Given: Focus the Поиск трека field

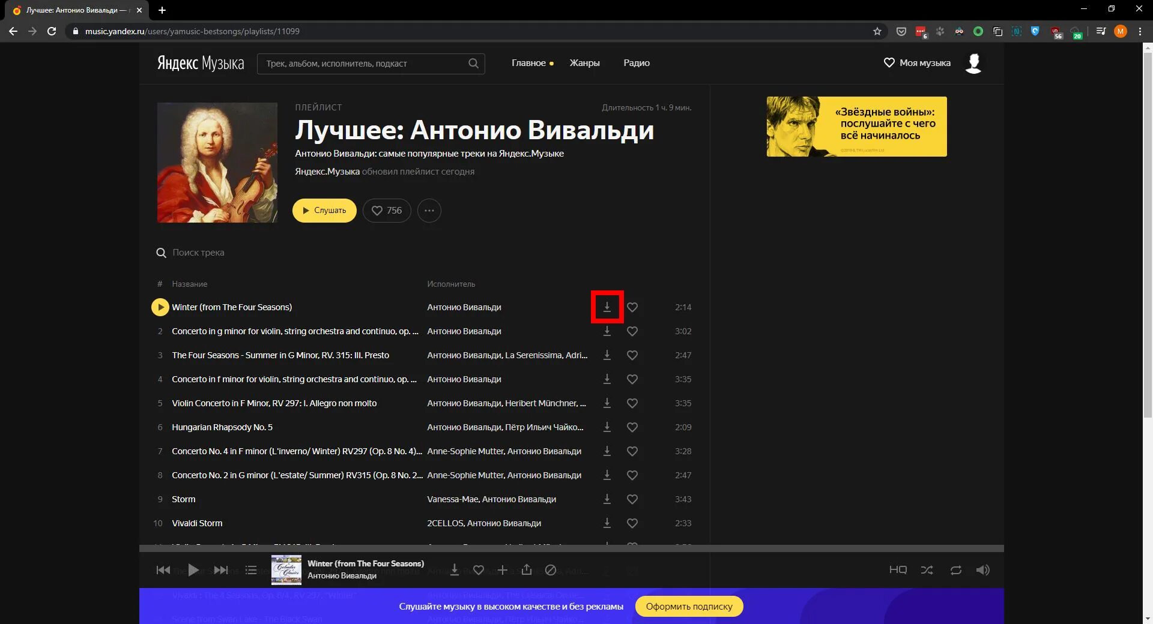Looking at the screenshot, I should tap(198, 253).
